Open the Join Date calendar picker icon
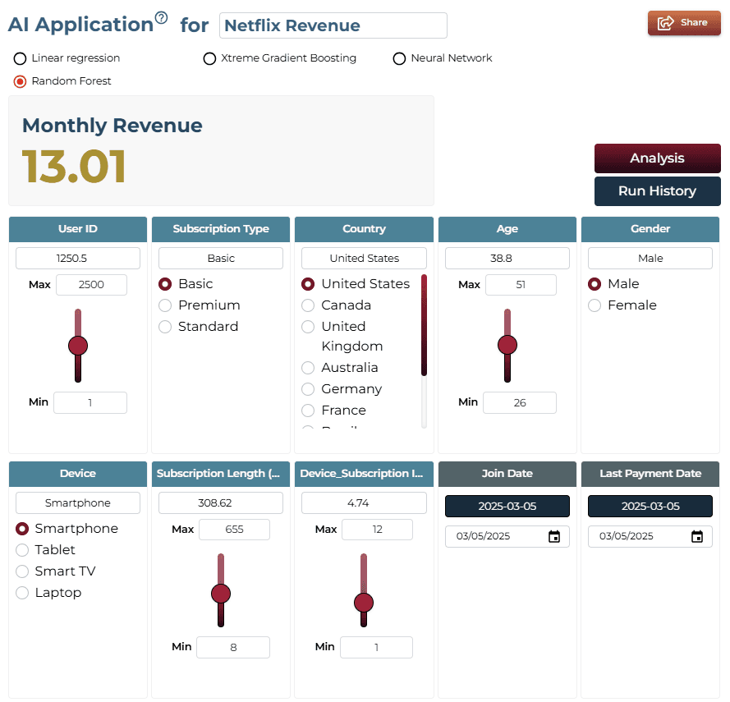730x702 pixels. tap(554, 537)
